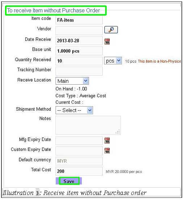The height and width of the screenshot is (200, 184).
Task: Grab the Notes textarea resize handle
Action: (x=118, y=132)
